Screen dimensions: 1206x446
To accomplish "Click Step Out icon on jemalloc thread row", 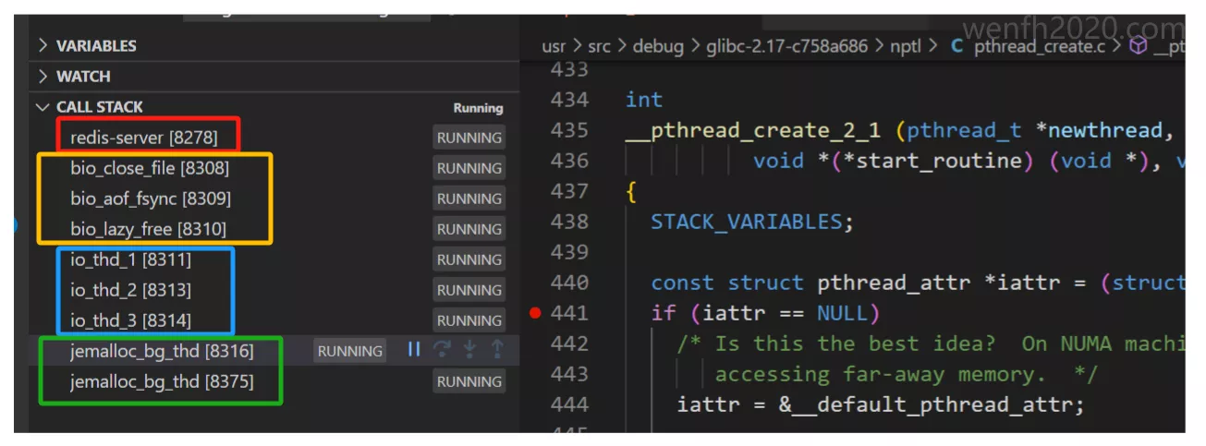I will coord(497,350).
